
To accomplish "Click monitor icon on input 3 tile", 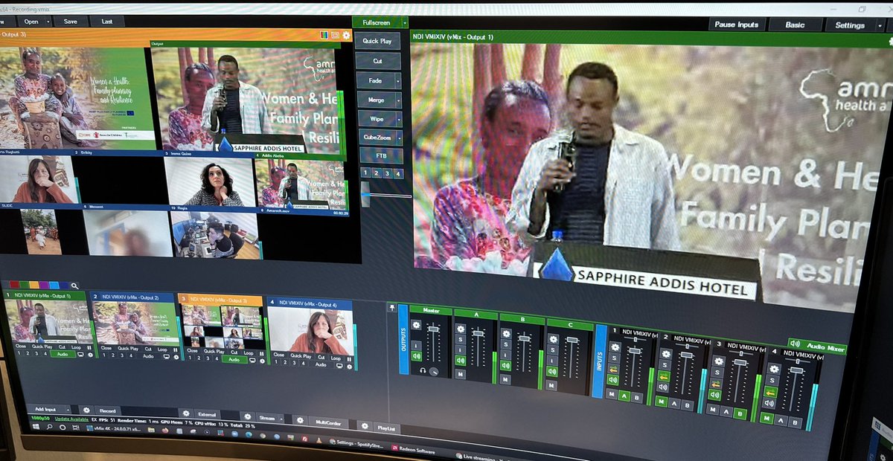I will pyautogui.click(x=253, y=360).
